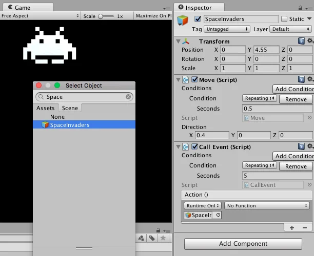The image size is (314, 256).
Task: Click the Position Y field 4.55
Action: click(x=266, y=50)
